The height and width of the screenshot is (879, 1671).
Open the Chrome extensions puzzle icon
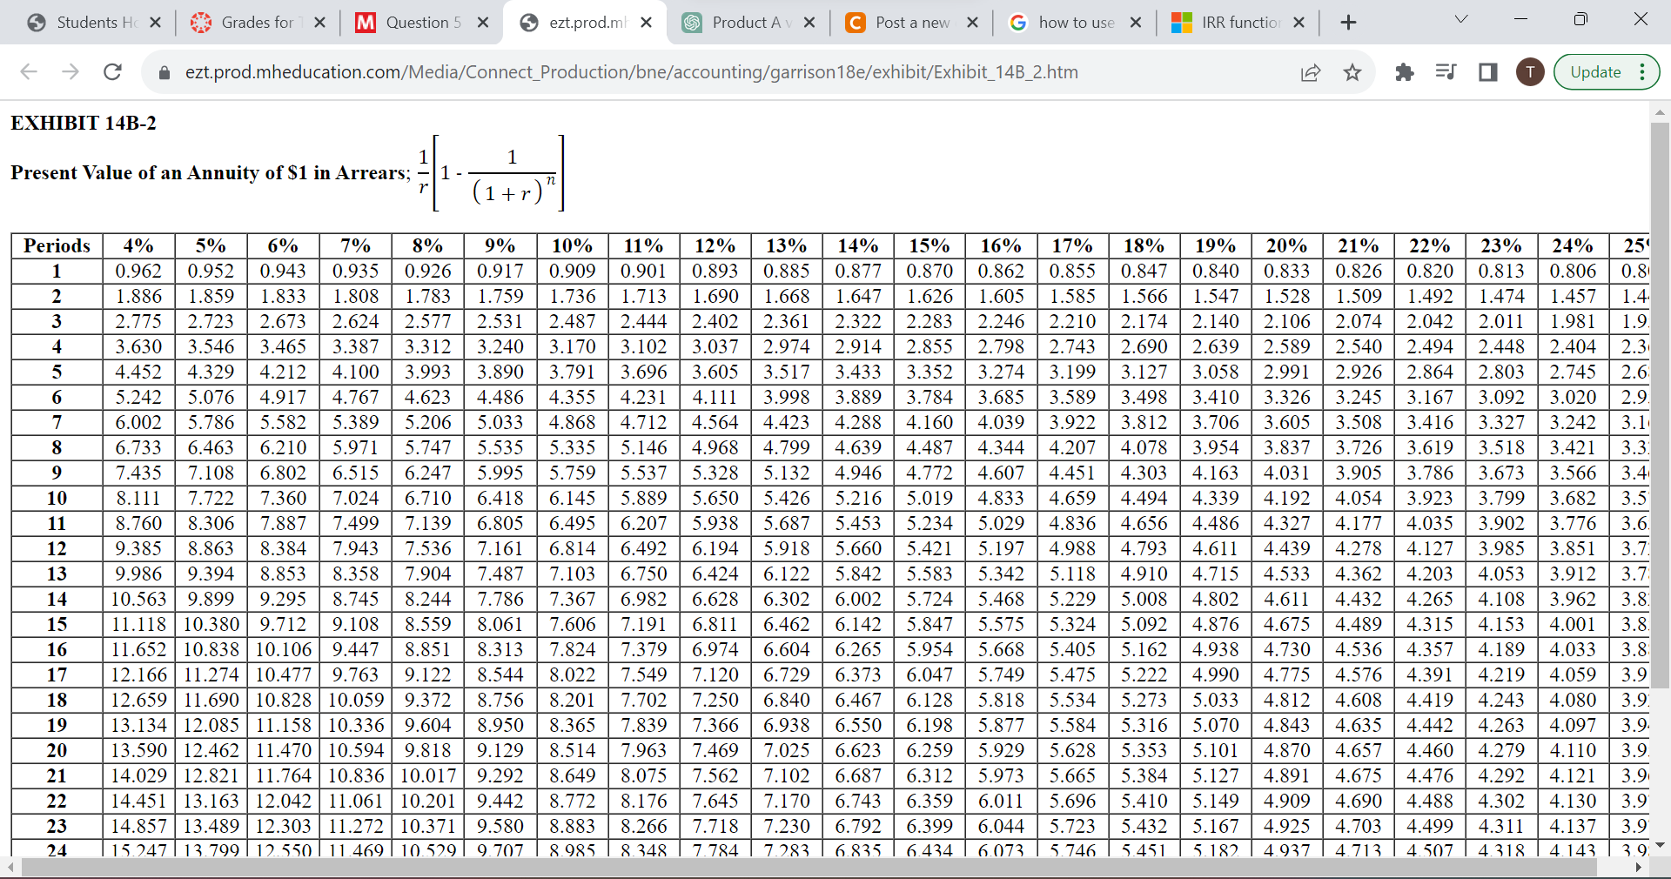[x=1404, y=72]
